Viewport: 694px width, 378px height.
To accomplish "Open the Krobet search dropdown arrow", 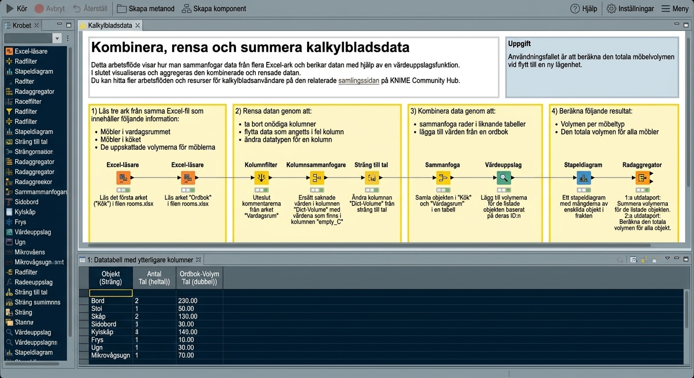I will point(57,38).
